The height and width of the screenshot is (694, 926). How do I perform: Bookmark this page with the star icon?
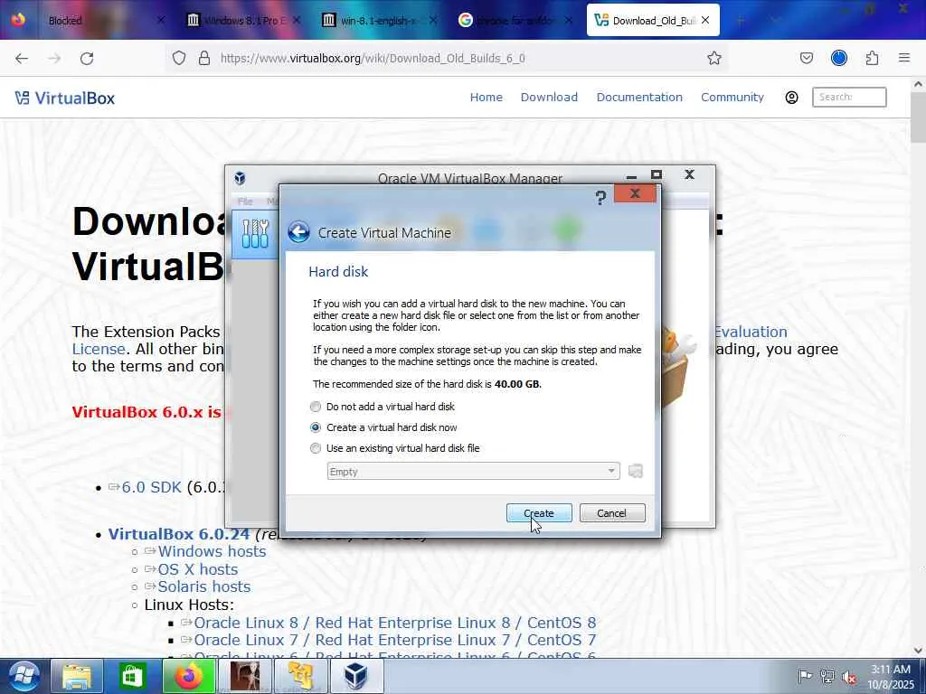click(x=714, y=58)
